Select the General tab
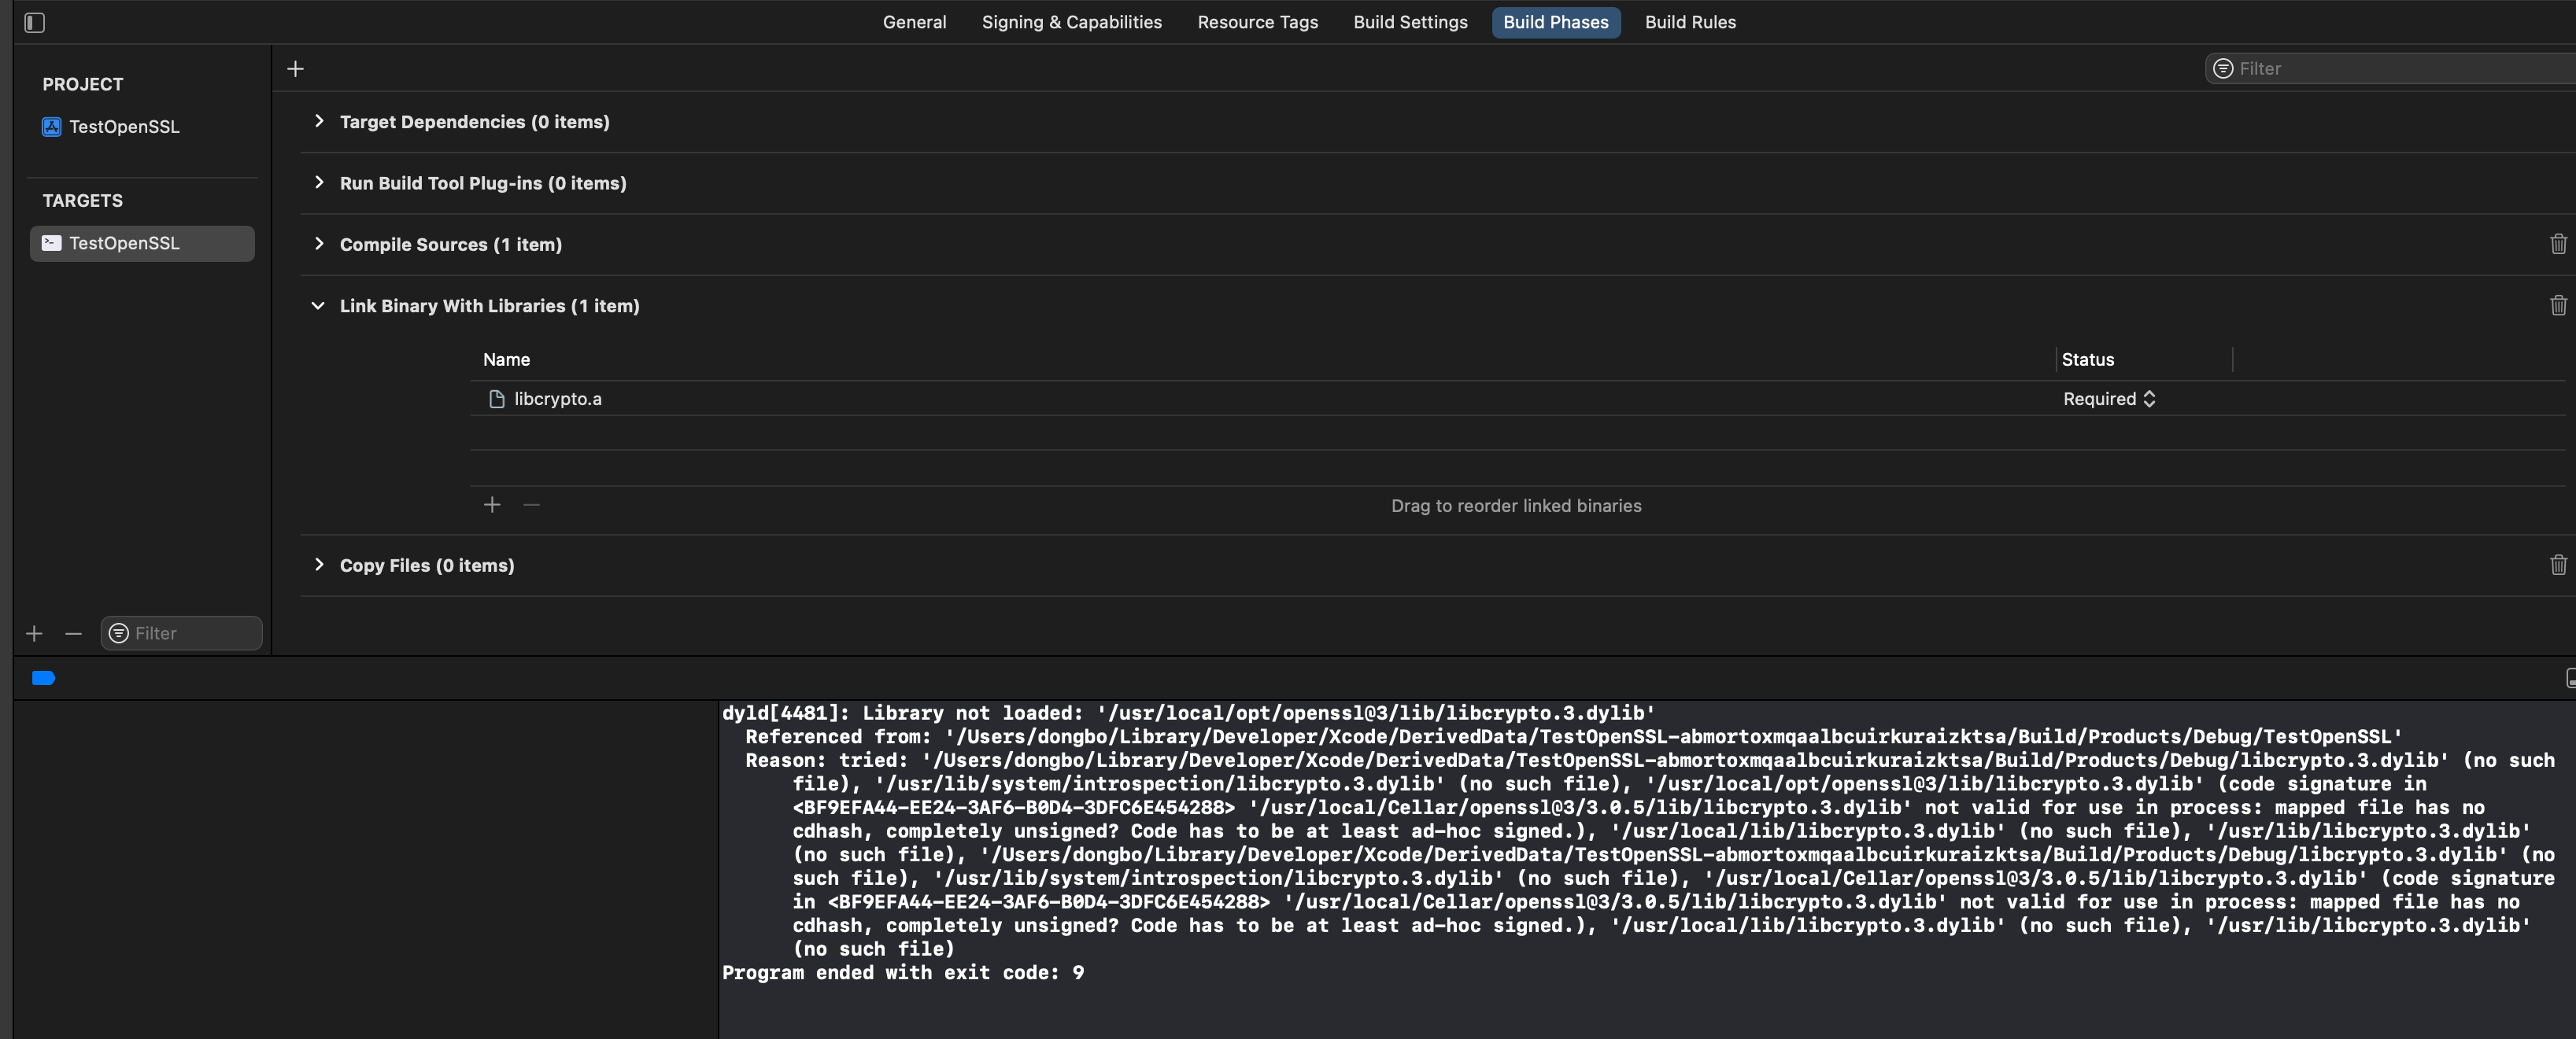 tap(915, 21)
